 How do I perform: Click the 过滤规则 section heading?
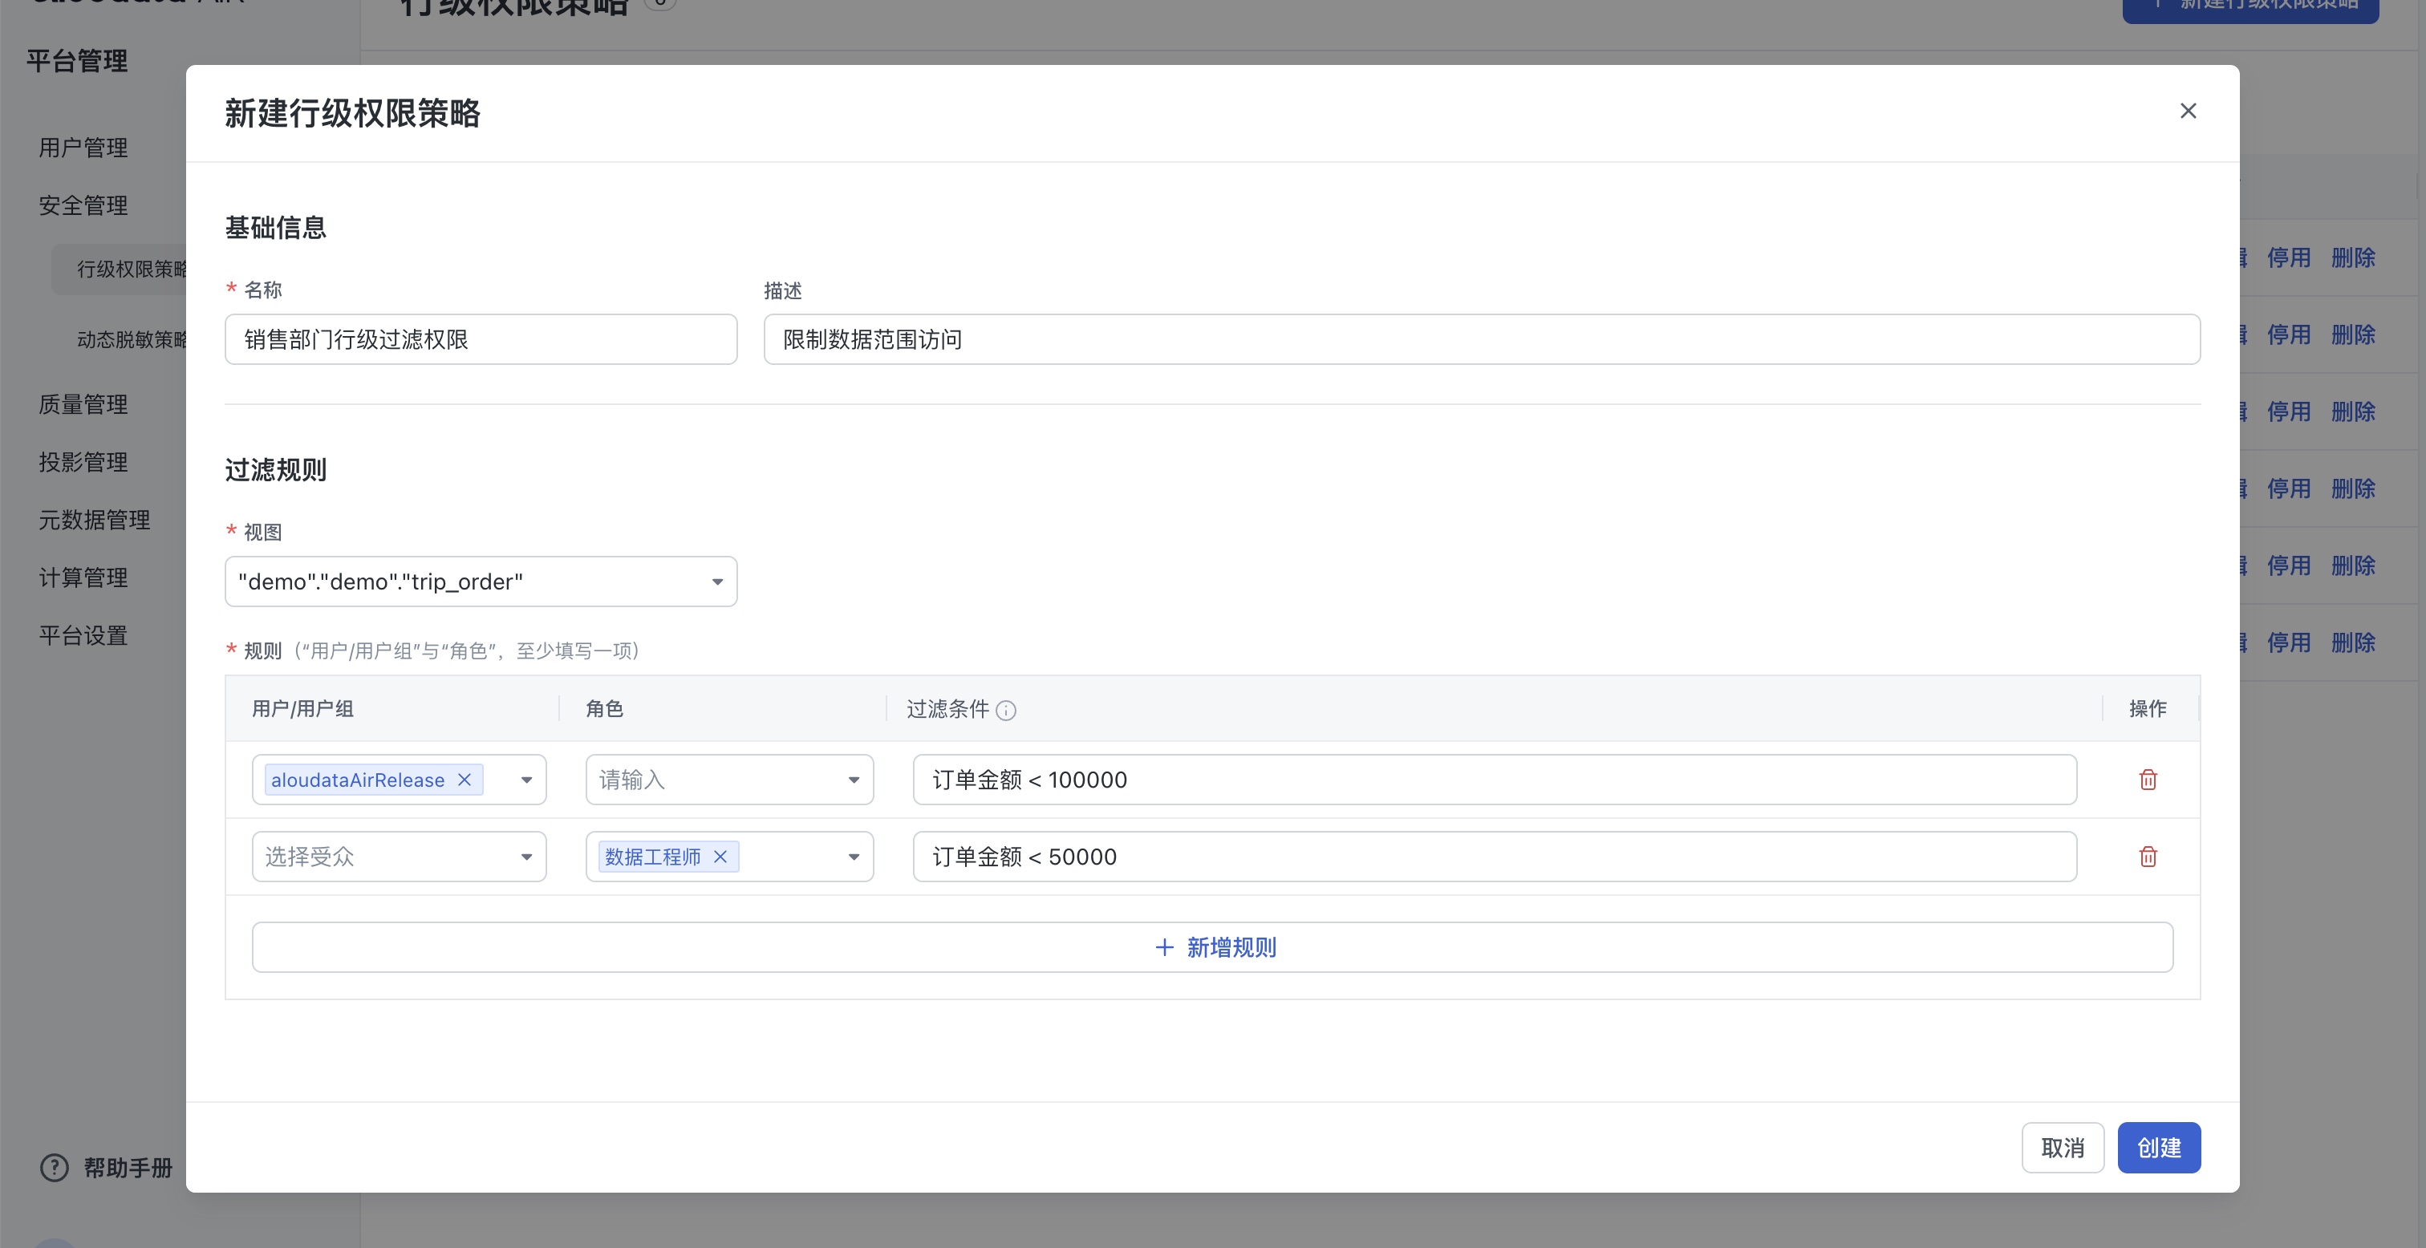pyautogui.click(x=276, y=470)
